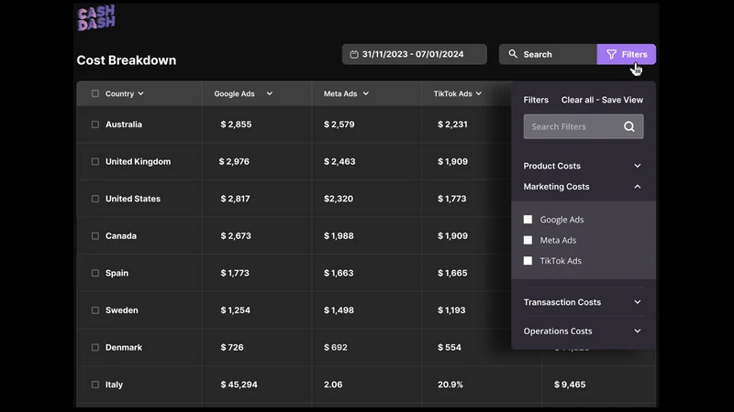
Task: Click the Italy country name
Action: [x=114, y=385]
